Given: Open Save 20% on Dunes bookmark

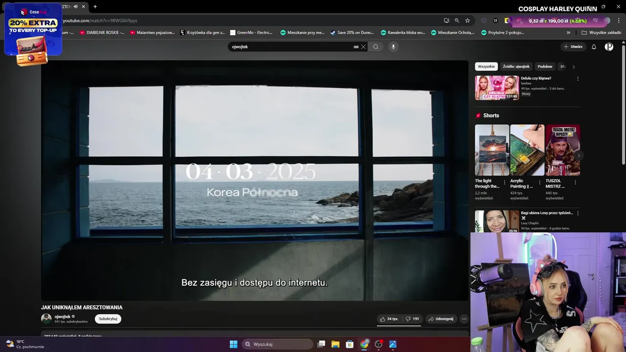Looking at the screenshot, I should click(352, 33).
